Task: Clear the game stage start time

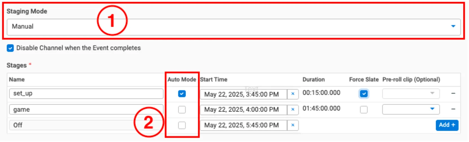Action: point(293,110)
